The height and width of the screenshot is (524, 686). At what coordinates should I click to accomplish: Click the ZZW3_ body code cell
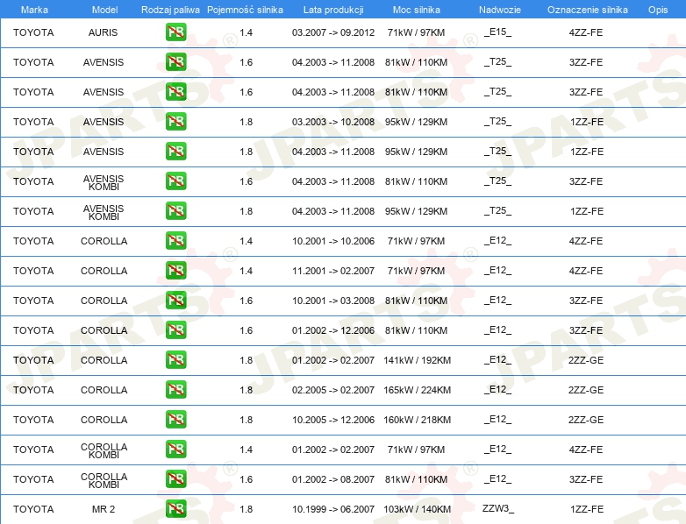coord(498,508)
